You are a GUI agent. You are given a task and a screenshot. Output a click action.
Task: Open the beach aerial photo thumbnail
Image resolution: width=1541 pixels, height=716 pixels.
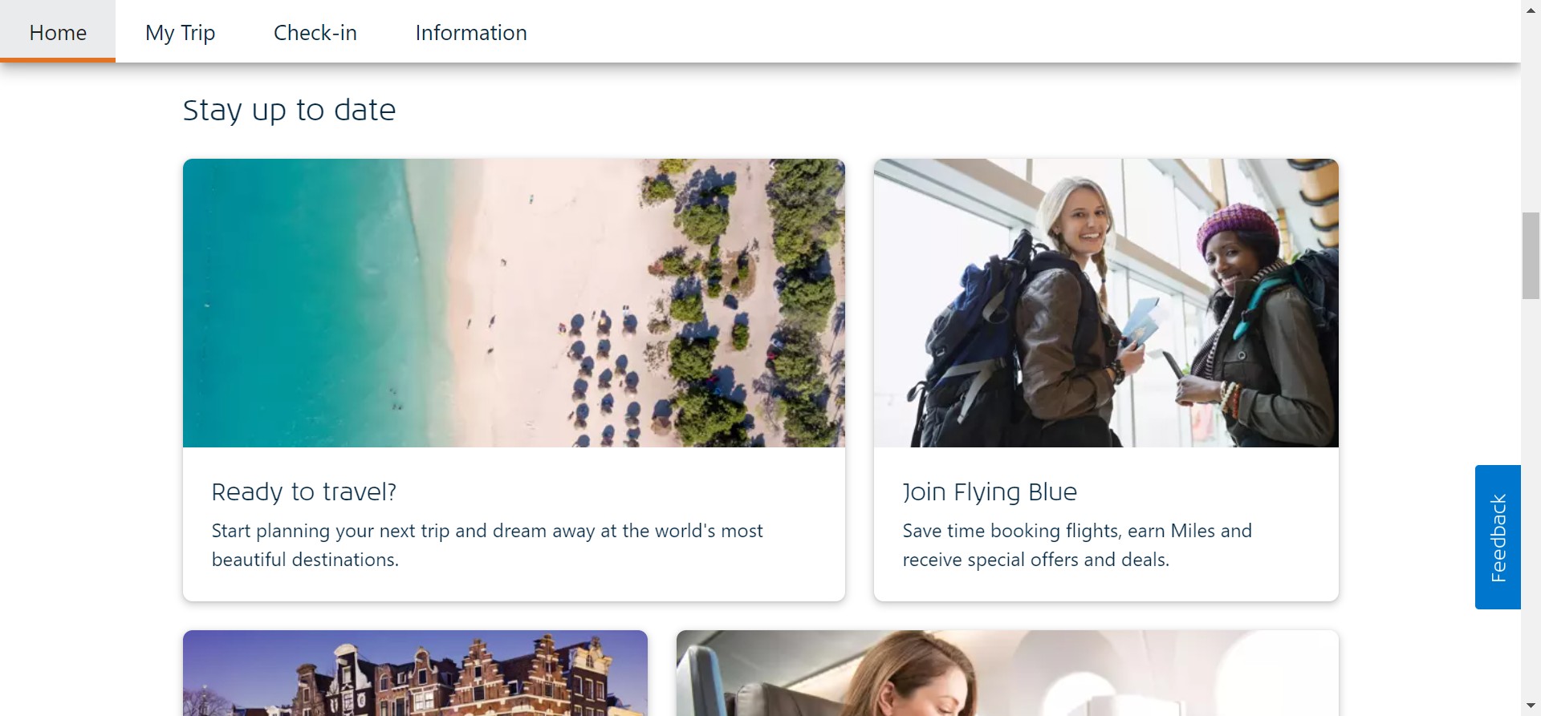click(514, 303)
